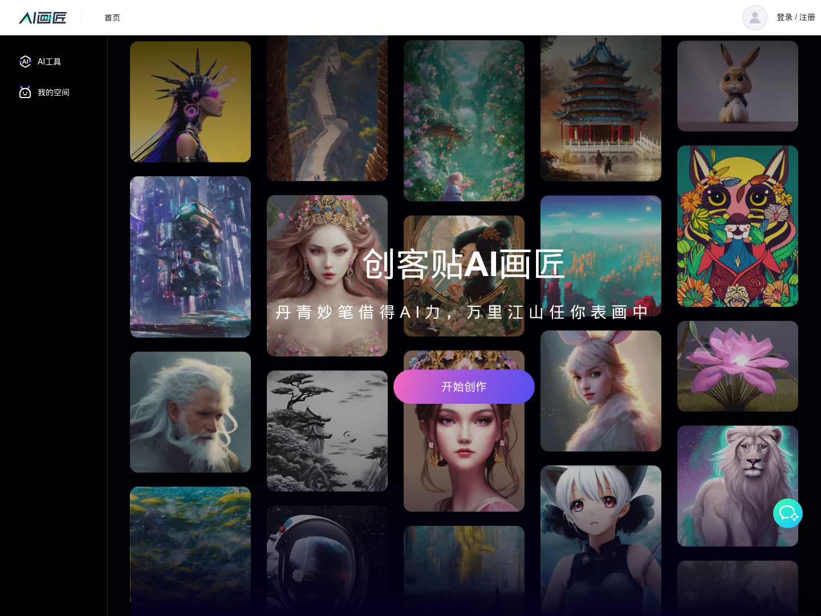Select the white-haired bearded old man thumbnail
Screen dimensions: 821x616
[x=190, y=412]
